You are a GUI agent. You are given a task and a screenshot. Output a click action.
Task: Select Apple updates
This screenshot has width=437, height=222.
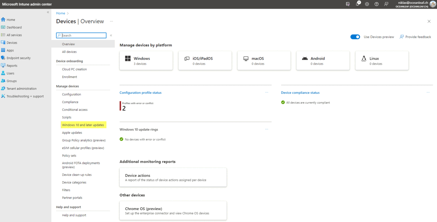(72, 133)
